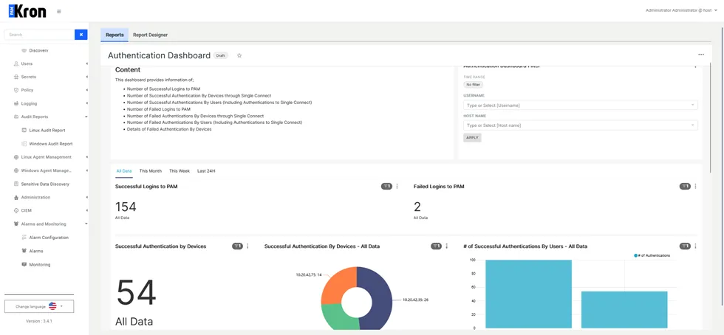Viewport: 724px width, 335px height.
Task: Click the user account label at top right
Action: point(681,10)
